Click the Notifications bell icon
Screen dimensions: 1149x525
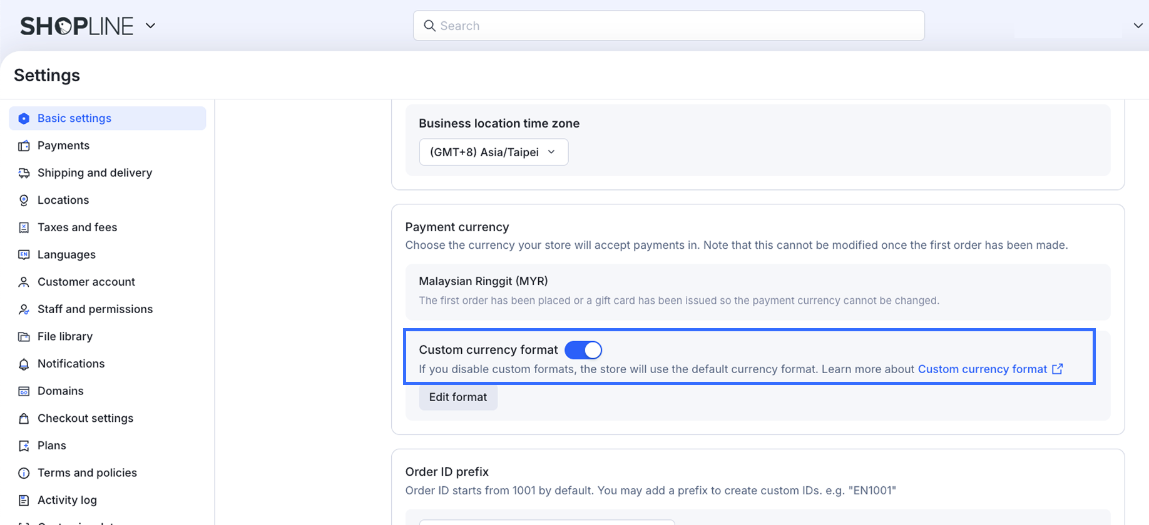click(24, 364)
